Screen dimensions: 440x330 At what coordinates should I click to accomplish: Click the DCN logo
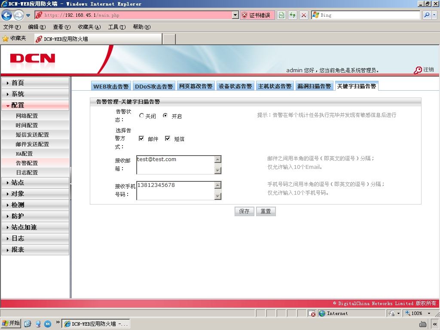pyautogui.click(x=33, y=58)
